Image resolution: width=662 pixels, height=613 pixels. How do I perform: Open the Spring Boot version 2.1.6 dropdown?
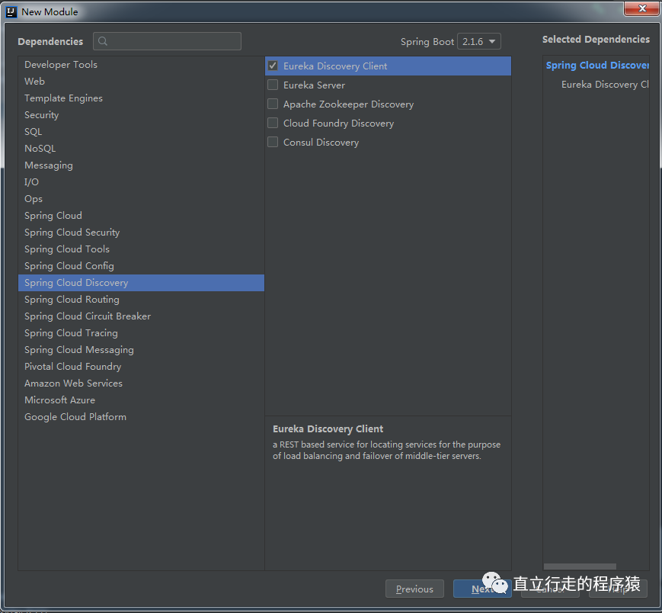coord(478,41)
